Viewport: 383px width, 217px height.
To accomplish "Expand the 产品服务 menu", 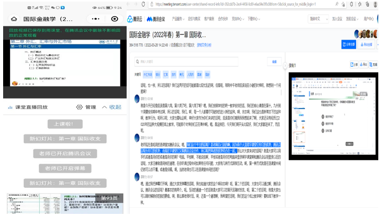I will pos(178,19).
